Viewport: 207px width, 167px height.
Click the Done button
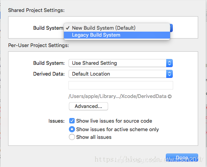(182, 157)
